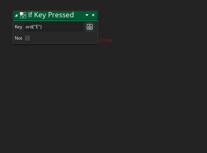Select the If Key Pressed title text
The width and height of the screenshot is (207, 153).
[51, 15]
